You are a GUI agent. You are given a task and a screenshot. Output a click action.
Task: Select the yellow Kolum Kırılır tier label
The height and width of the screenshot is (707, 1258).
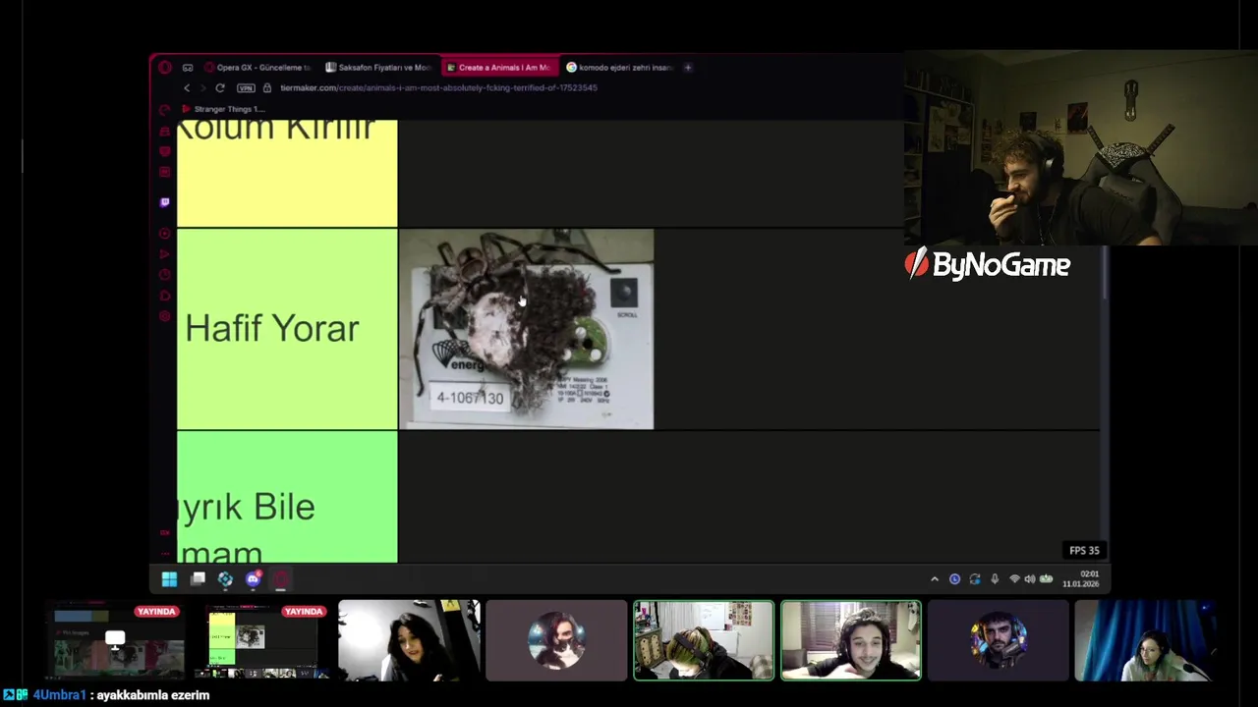click(287, 173)
